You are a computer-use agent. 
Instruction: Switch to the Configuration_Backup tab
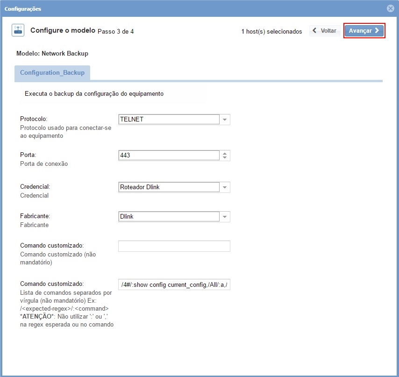coord(52,73)
